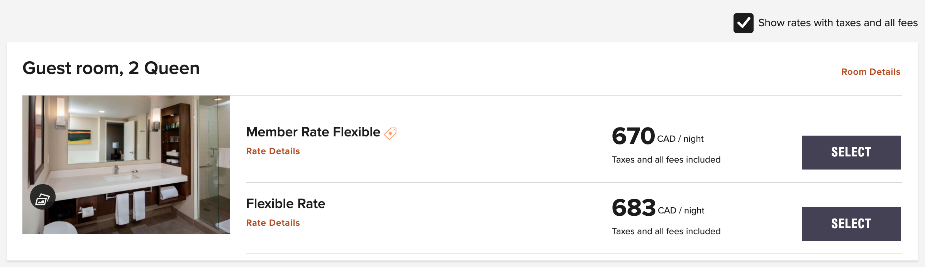This screenshot has height=267, width=925.
Task: Click the 683 price figure
Action: pos(634,208)
